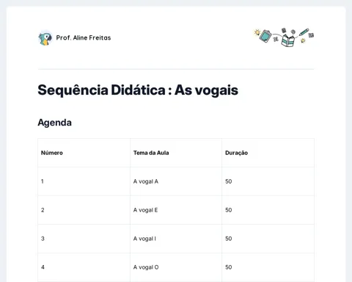Select the A vogal A cell

pyautogui.click(x=176, y=181)
